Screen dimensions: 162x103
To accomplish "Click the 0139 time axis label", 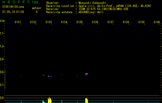I will click(x=141, y=22).
